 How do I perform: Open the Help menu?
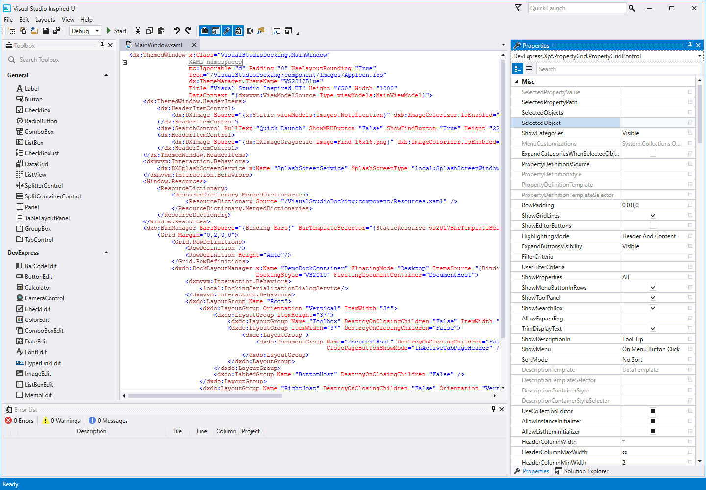tap(86, 20)
